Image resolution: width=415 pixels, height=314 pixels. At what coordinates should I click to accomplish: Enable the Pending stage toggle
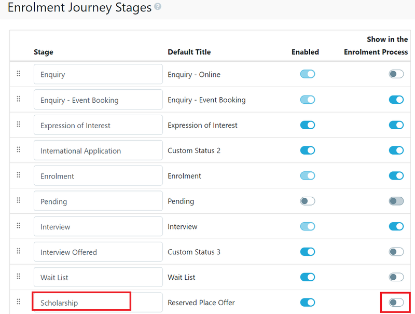[x=308, y=201]
